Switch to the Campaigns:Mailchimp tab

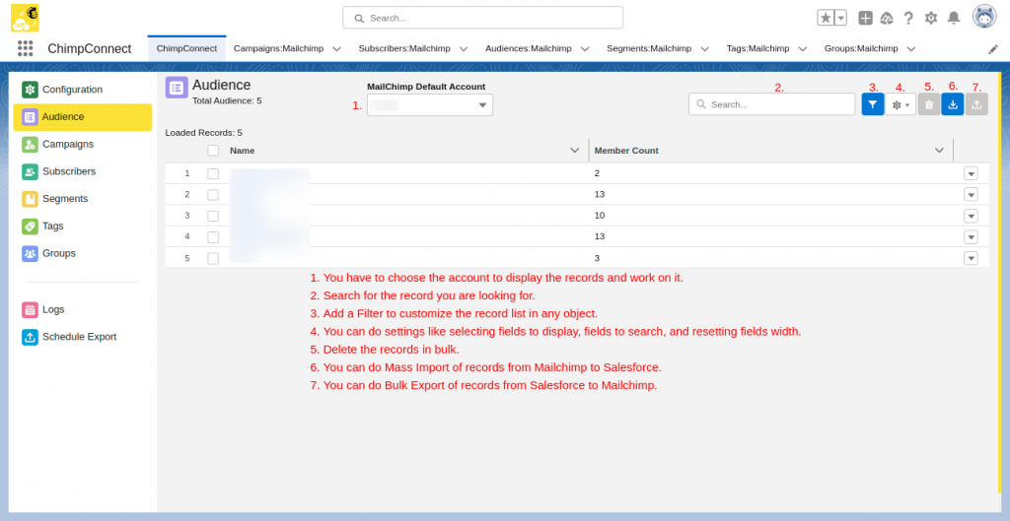coord(278,48)
